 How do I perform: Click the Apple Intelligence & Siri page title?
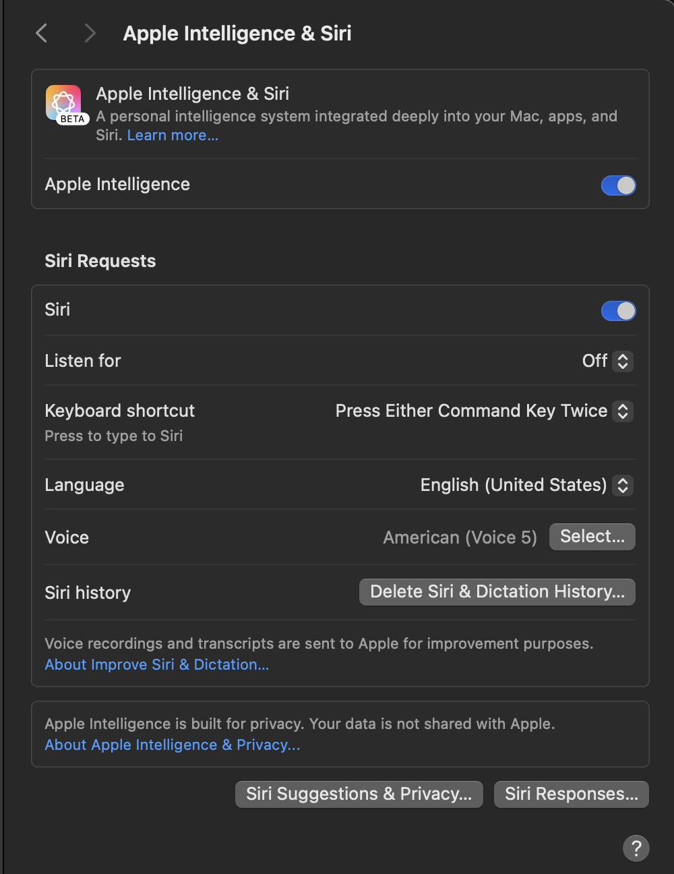click(x=237, y=33)
